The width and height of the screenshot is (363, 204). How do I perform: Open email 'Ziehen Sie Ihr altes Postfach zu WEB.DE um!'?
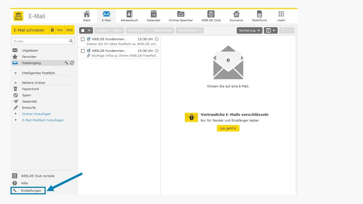[x=119, y=41]
